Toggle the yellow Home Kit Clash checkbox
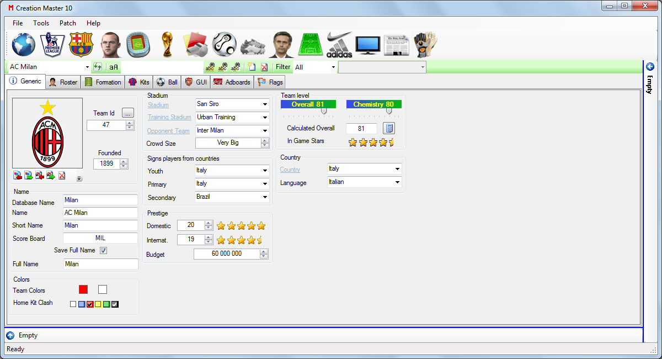 [x=98, y=304]
